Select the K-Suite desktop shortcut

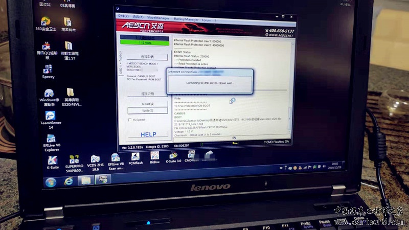pyautogui.click(x=53, y=162)
